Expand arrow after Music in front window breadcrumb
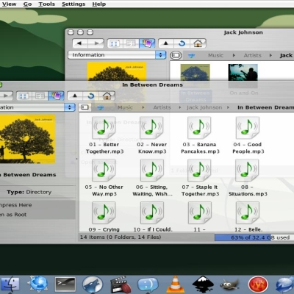This screenshot has height=294, width=294. point(143,107)
